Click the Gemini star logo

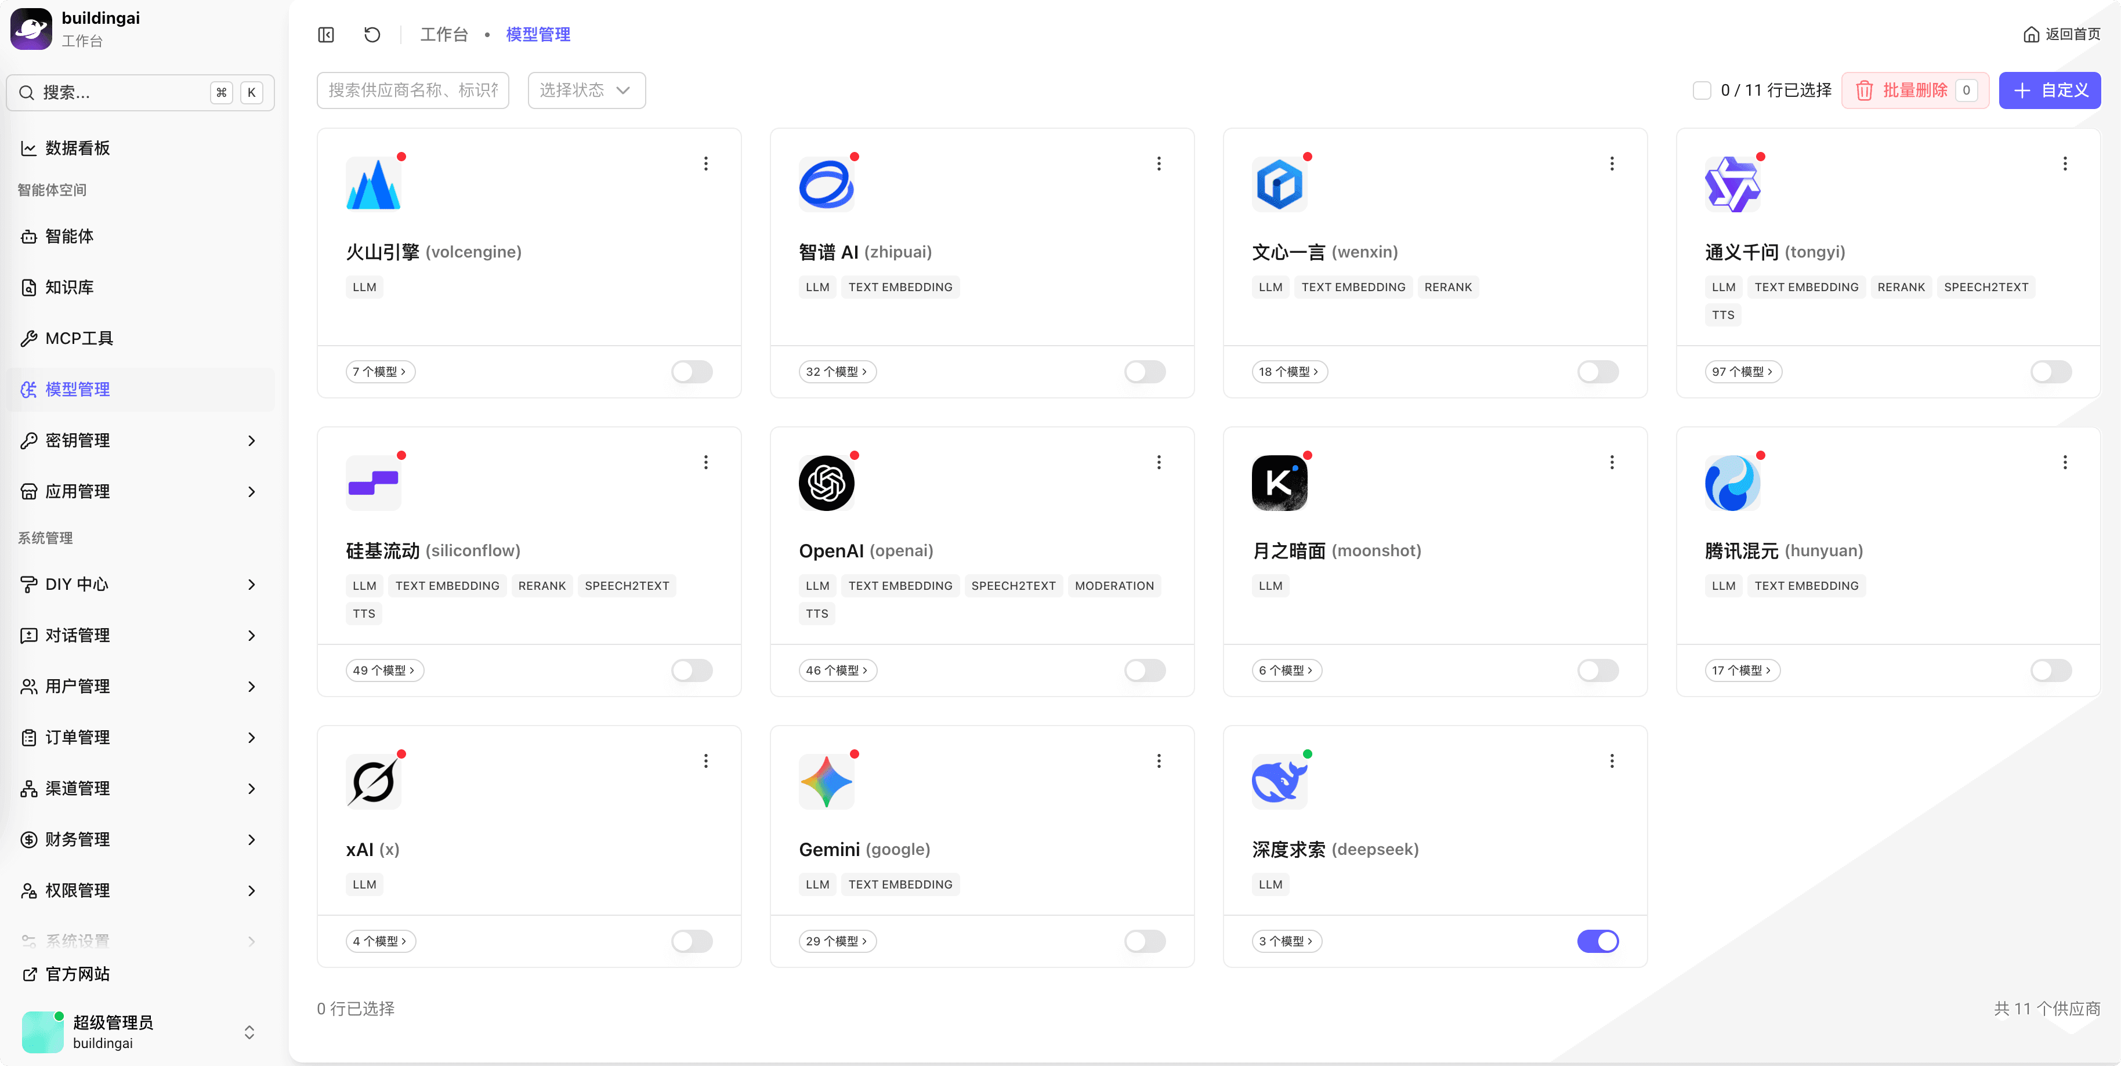pyautogui.click(x=826, y=781)
